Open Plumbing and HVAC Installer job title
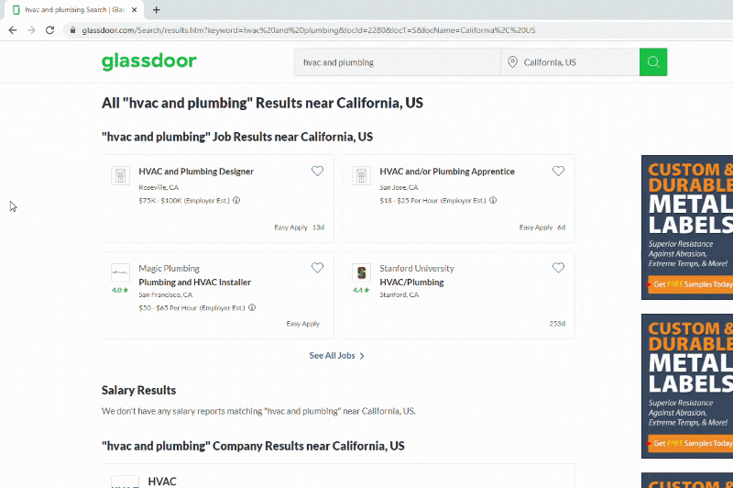The height and width of the screenshot is (488, 733). [x=194, y=283]
